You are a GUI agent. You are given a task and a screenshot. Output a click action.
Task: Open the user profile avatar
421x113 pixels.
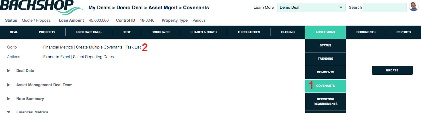click(413, 7)
